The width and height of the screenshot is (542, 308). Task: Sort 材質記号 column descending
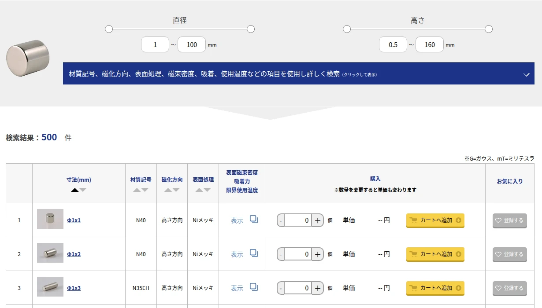pyautogui.click(x=145, y=190)
